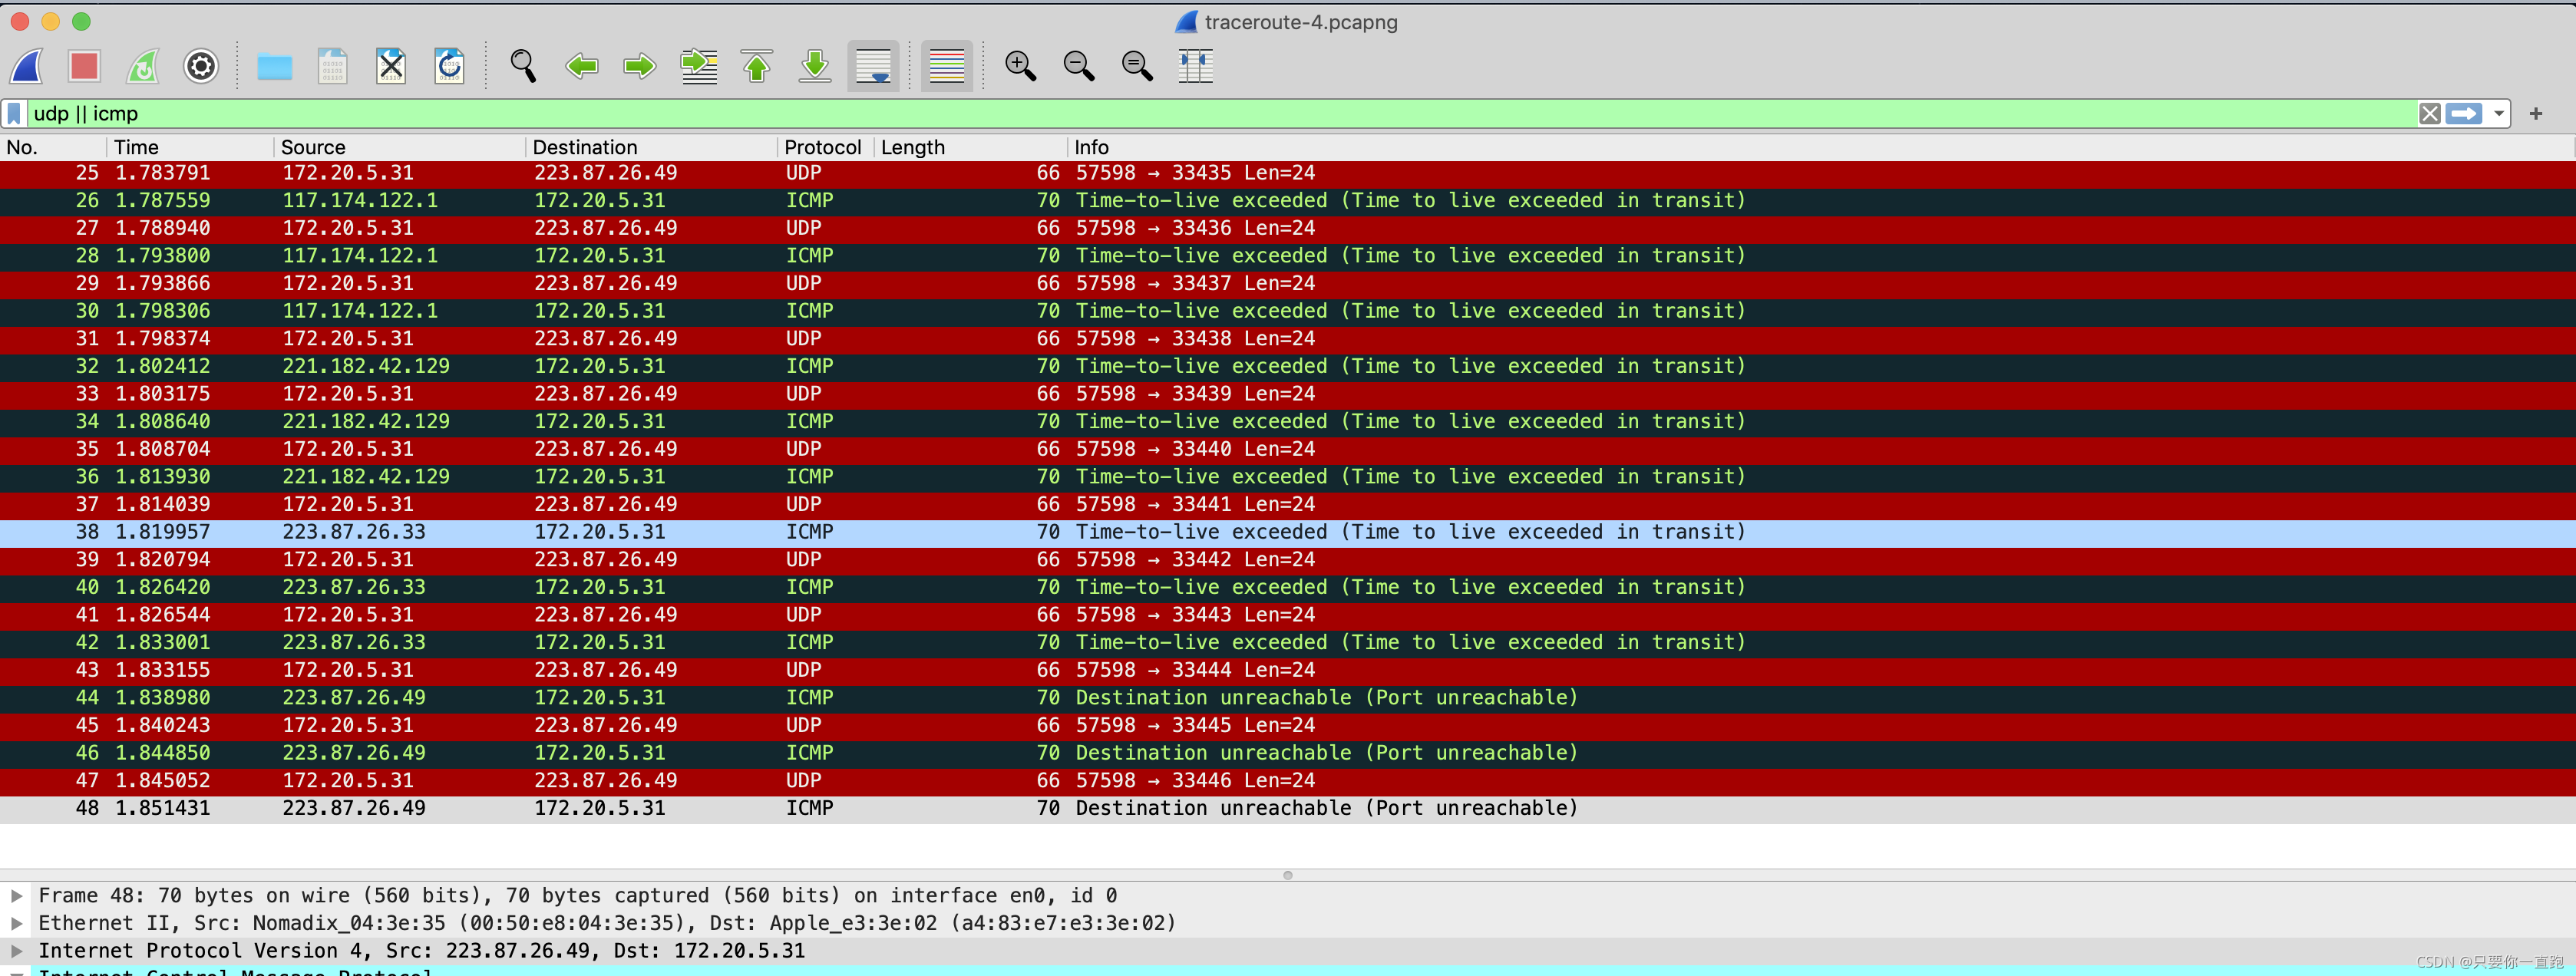Select packet 38 from 223.87.26.33
This screenshot has height=976, width=2576.
(x=1288, y=533)
